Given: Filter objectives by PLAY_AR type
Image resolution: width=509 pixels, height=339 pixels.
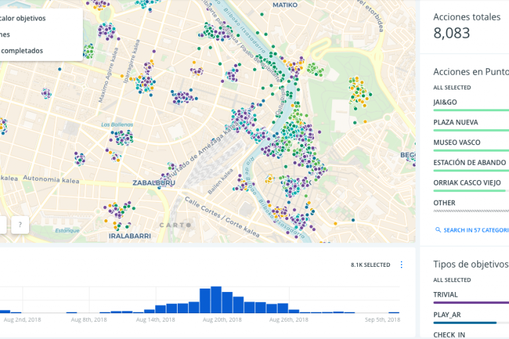Looking at the screenshot, I should click(x=448, y=315).
